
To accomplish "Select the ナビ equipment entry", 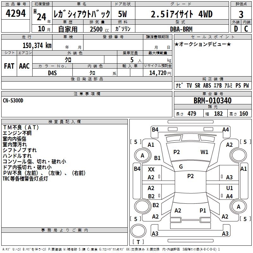I will pos(179,85).
